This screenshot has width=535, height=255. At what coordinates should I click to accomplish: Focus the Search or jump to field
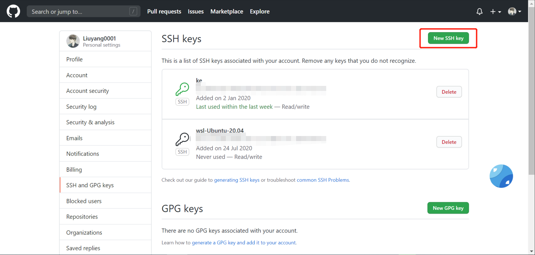click(79, 12)
